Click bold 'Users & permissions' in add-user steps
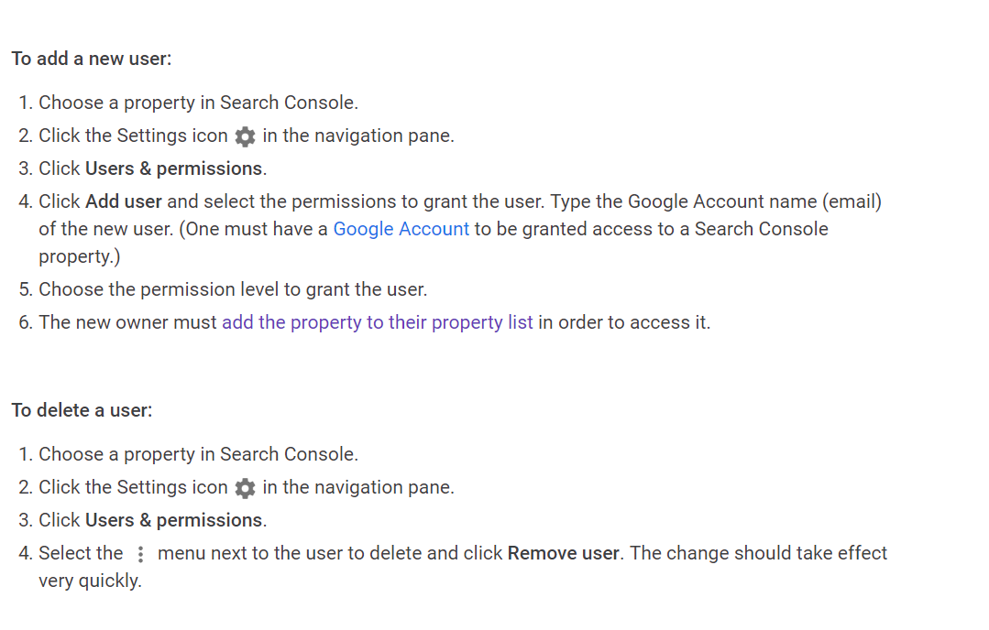Image resolution: width=989 pixels, height=630 pixels. (x=174, y=168)
